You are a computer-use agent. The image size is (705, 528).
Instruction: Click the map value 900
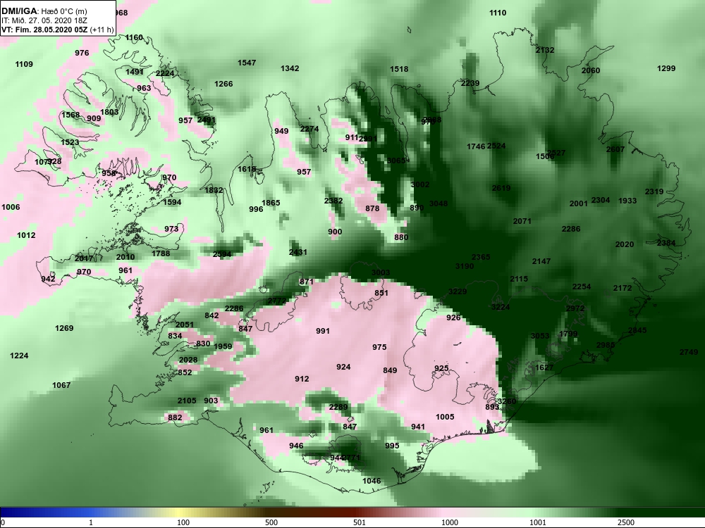335,232
